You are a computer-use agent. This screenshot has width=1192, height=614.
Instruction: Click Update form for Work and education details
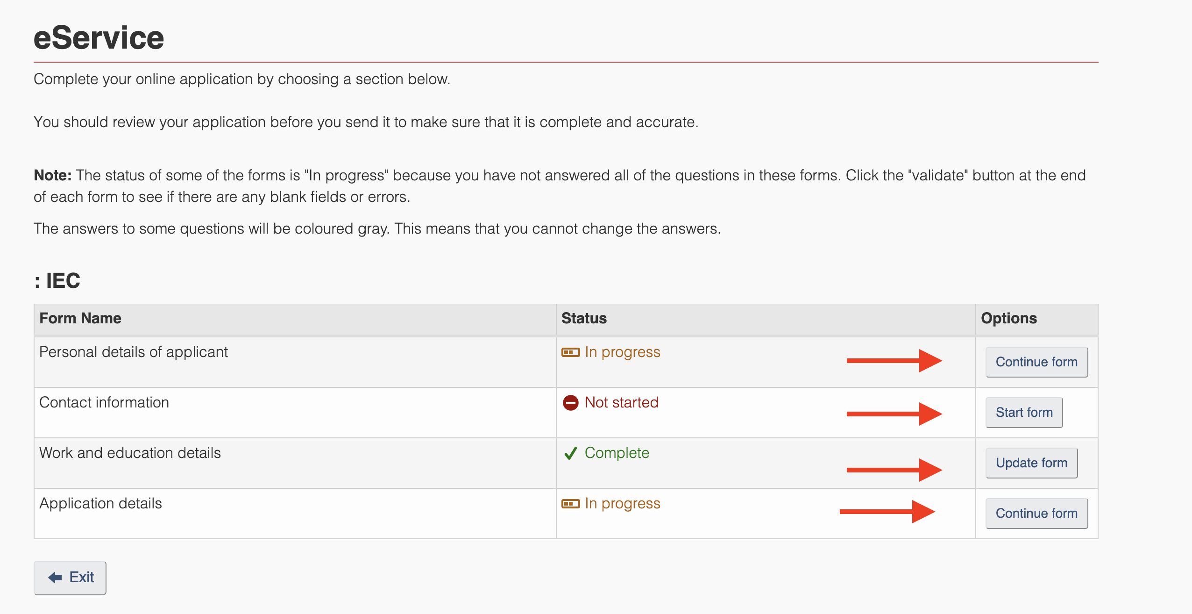pos(1031,463)
